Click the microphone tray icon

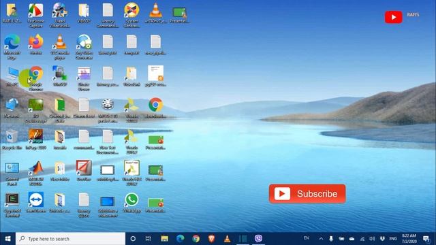click(x=331, y=239)
